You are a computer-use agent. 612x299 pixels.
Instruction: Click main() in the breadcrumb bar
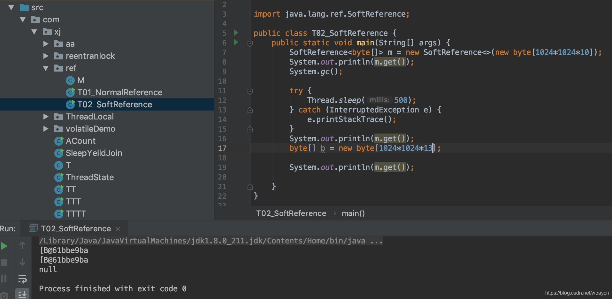pyautogui.click(x=353, y=213)
